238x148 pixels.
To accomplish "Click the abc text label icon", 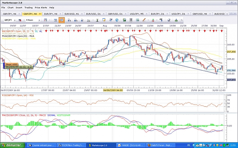I will [161, 20].
